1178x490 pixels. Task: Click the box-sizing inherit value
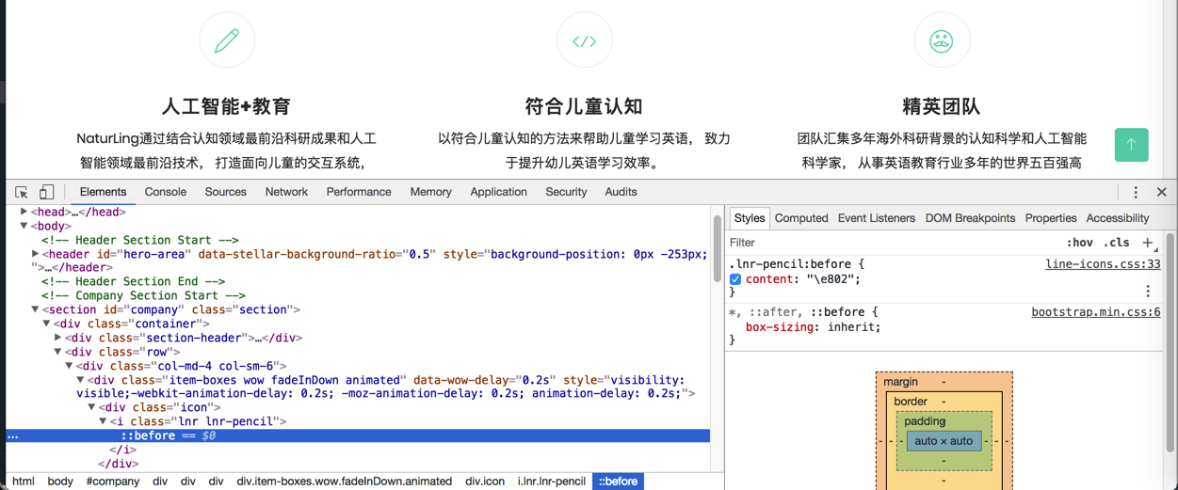point(854,327)
